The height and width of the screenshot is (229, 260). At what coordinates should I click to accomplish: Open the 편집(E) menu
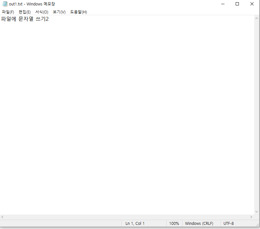pos(25,12)
